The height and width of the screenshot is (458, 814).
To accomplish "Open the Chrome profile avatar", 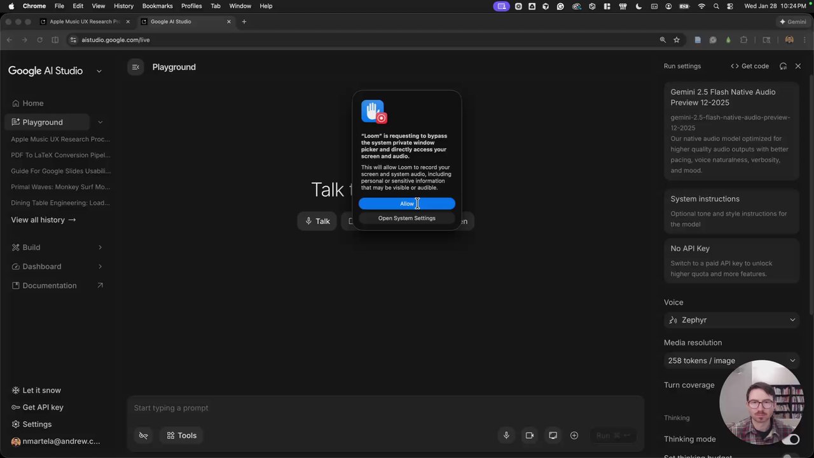I will pyautogui.click(x=789, y=40).
